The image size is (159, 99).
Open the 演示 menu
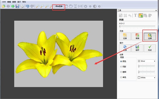19,2
